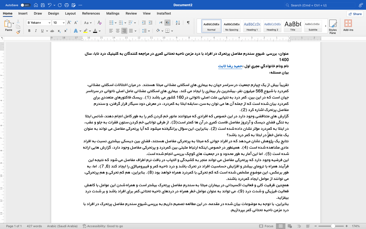Undo the last action

click(50, 5)
